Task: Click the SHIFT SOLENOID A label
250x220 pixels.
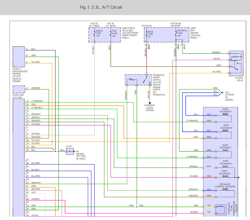Action: coord(226,111)
